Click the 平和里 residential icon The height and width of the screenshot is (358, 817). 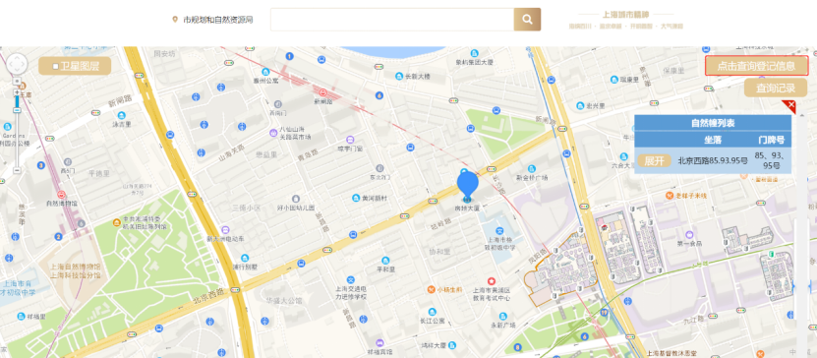click(385, 261)
